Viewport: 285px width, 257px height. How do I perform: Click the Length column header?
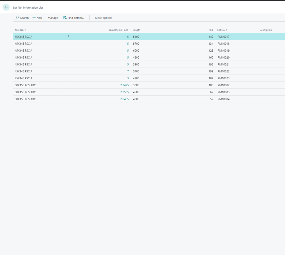(136, 30)
